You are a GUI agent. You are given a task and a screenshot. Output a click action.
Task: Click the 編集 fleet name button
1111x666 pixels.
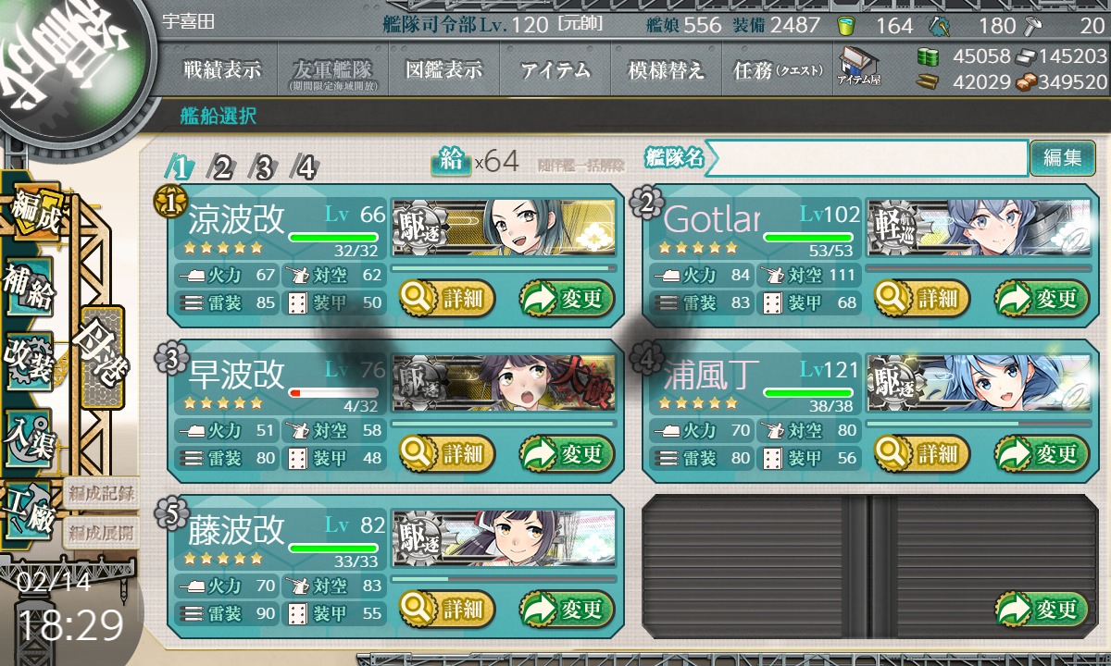coord(1062,158)
